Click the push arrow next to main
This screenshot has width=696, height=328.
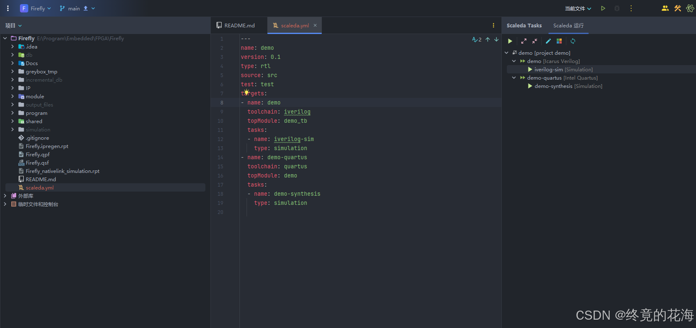tap(86, 8)
